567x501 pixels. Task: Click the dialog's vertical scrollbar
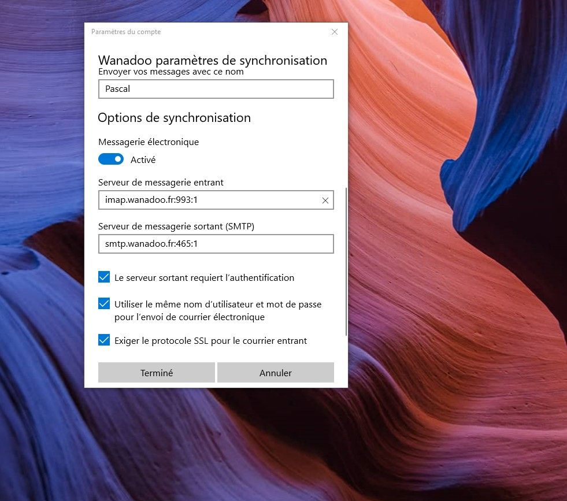click(346, 260)
